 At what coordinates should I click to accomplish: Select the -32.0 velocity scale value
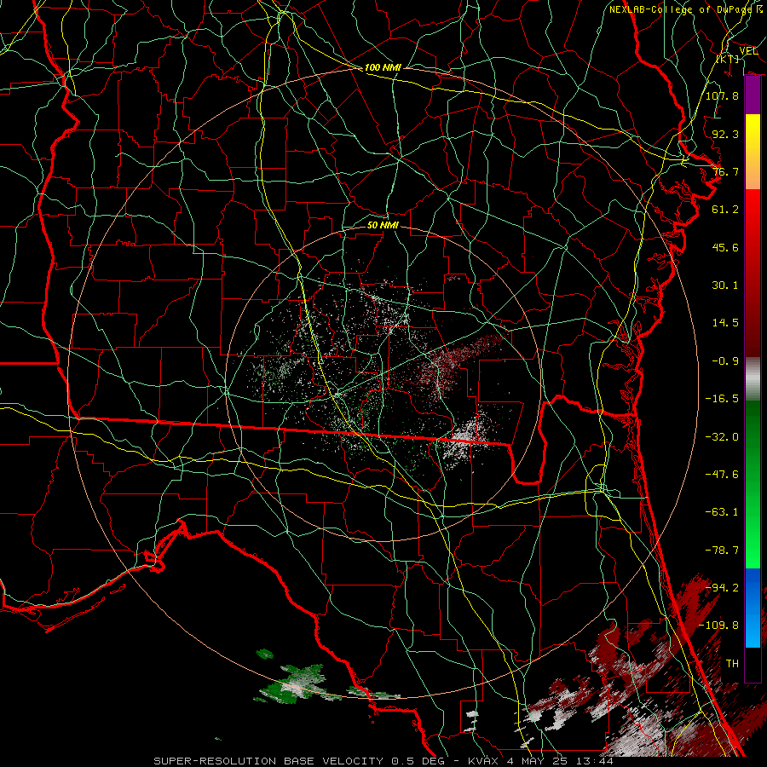tap(722, 437)
